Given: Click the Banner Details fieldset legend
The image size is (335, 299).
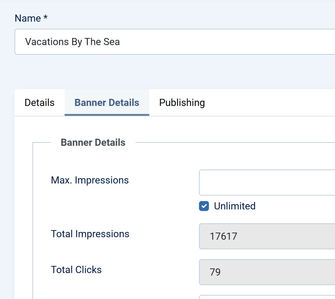Looking at the screenshot, I should pyautogui.click(x=93, y=142).
